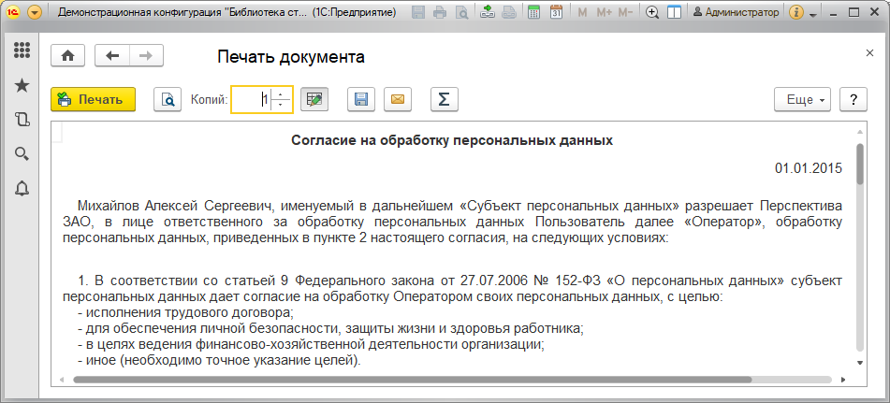890x403 pixels.
Task: Click the go to link icon
Action: [509, 12]
